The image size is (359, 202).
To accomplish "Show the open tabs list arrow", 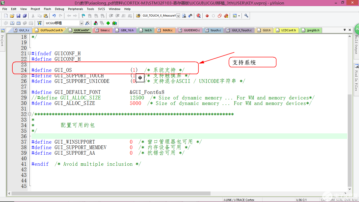I will click(x=345, y=30).
